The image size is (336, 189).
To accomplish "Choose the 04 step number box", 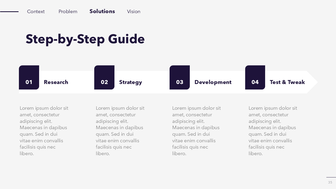I will [x=255, y=78].
